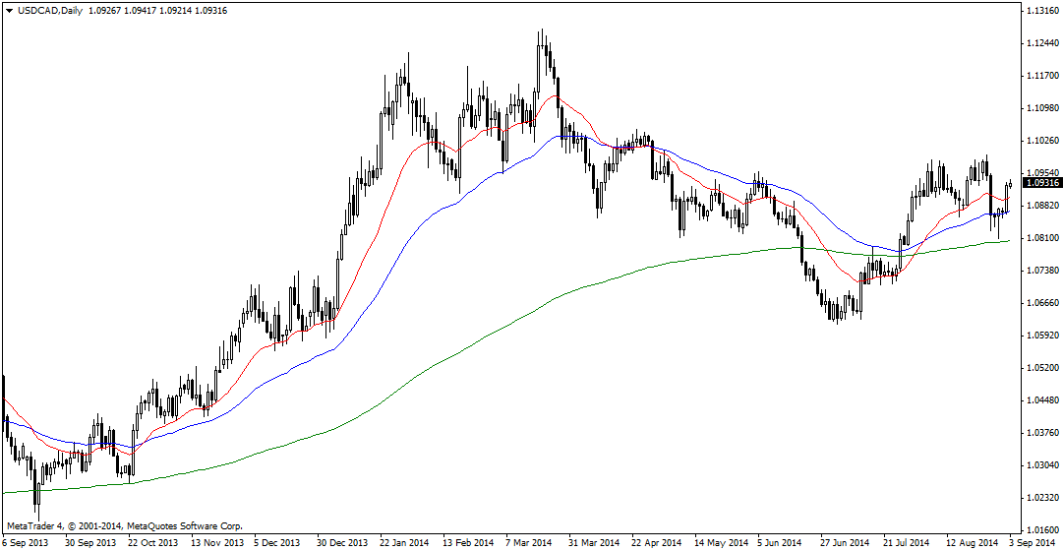Viewport: 1063px width, 551px height.
Task: Click the 6 Sep 2013 date label
Action: (x=28, y=542)
